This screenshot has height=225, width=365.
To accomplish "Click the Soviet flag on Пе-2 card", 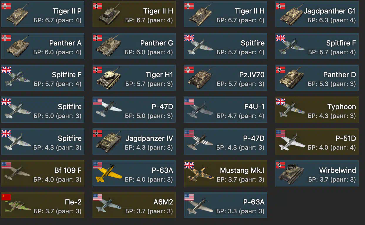I will [x=6, y=197].
